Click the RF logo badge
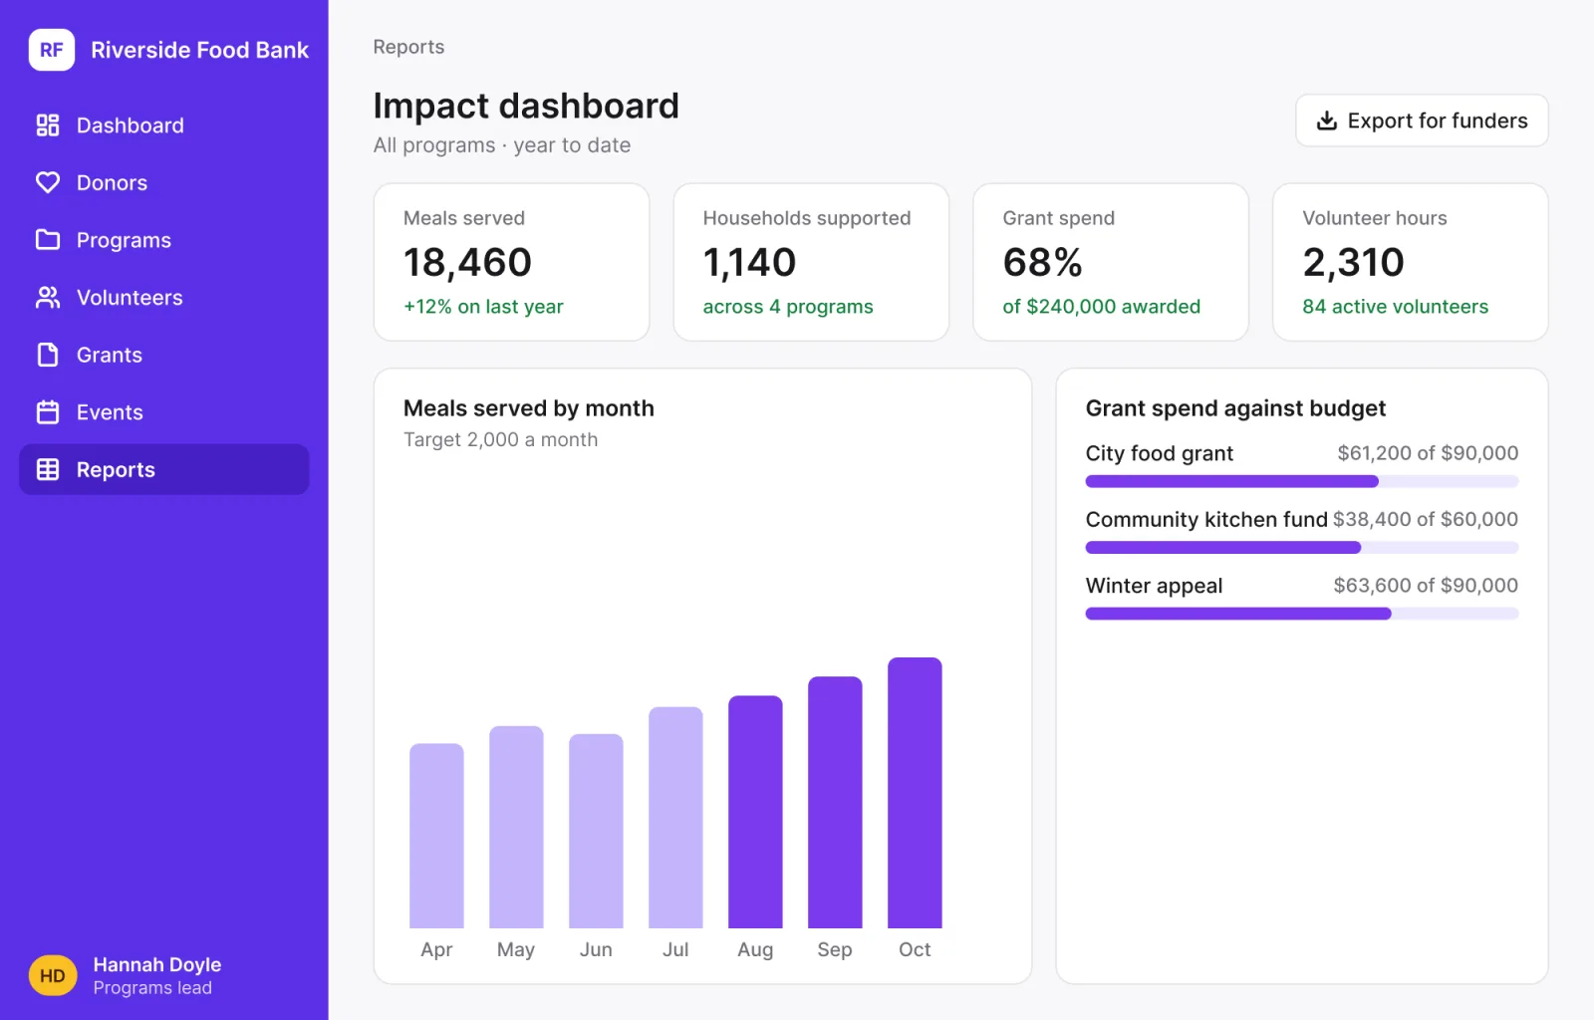The height and width of the screenshot is (1020, 1594). click(52, 50)
